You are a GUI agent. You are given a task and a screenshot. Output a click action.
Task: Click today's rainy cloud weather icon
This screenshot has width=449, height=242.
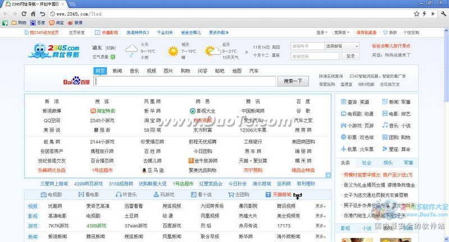131,51
